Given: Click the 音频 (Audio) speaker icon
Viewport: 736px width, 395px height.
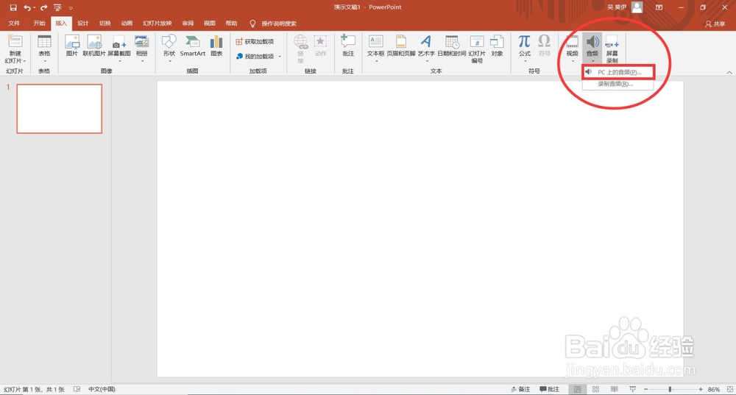Looking at the screenshot, I should (x=592, y=42).
